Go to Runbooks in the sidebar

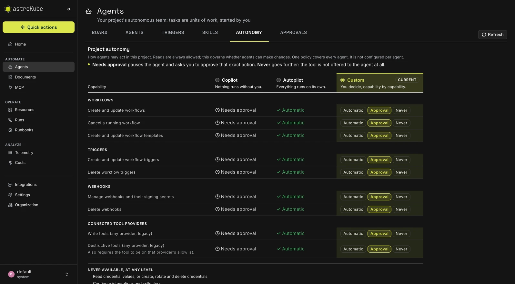click(39, 130)
